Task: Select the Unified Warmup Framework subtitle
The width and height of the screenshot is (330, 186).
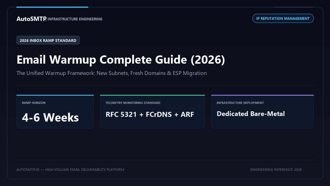Action: (112, 73)
